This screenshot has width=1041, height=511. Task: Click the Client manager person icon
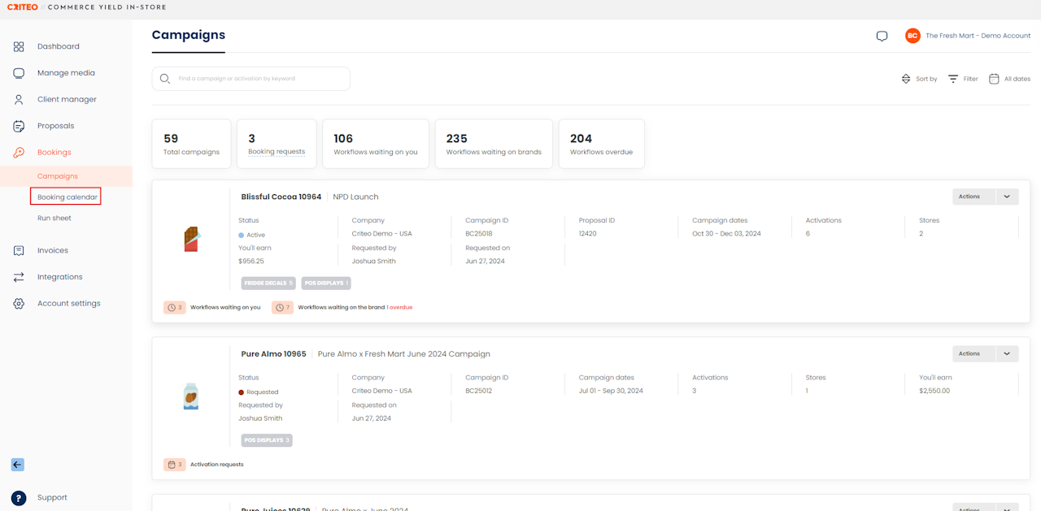pyautogui.click(x=19, y=99)
